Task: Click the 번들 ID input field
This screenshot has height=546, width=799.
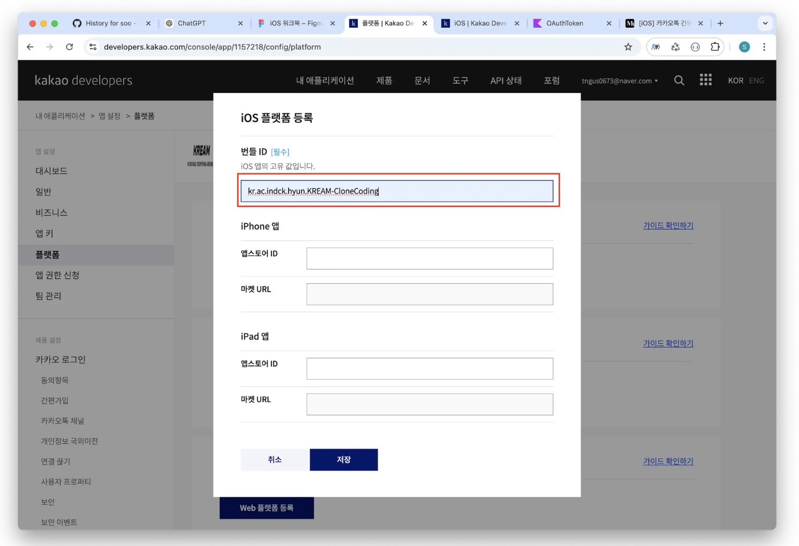Action: 397,191
